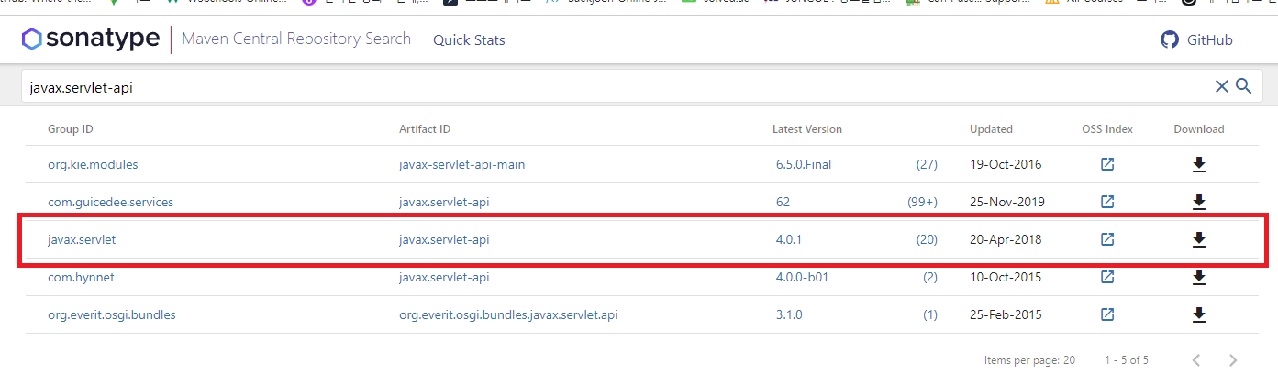
Task: Open javax.servlet-api artifact of javax.servlet
Action: click(x=444, y=239)
